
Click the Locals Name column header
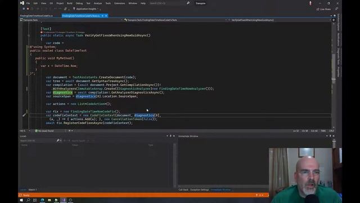24,145
